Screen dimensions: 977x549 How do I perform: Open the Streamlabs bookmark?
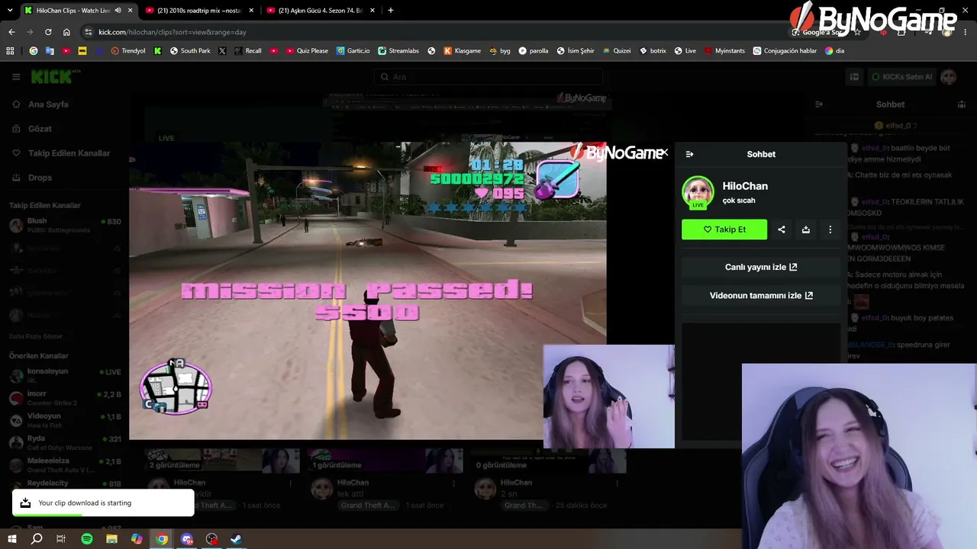point(398,51)
